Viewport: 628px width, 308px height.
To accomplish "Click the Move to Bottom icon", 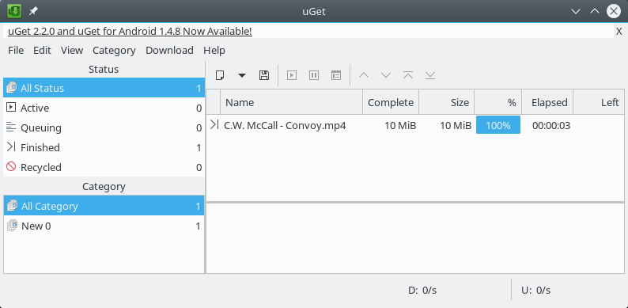I will click(430, 75).
